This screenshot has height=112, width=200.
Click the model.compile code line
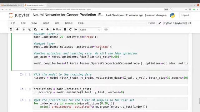coord(111,63)
